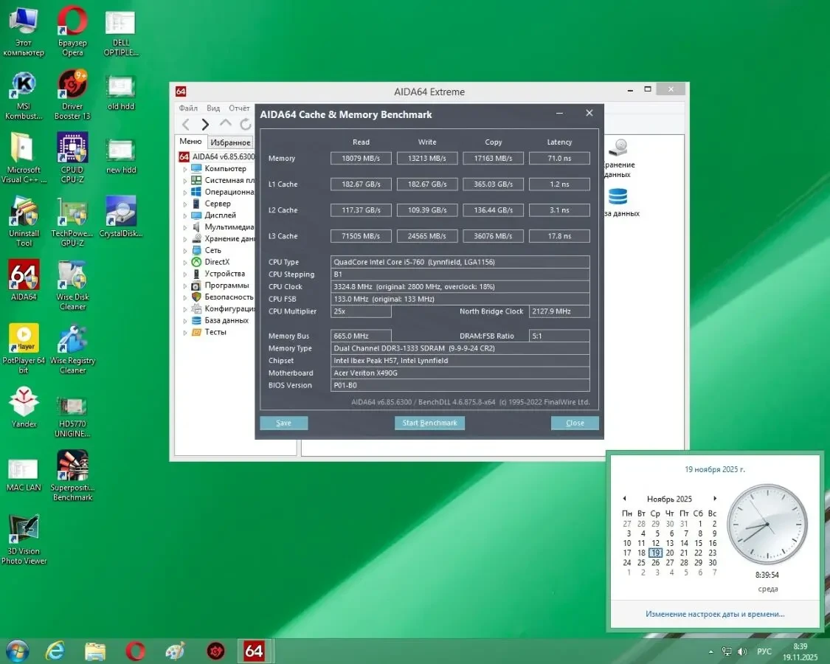Open the Системная плата section in AIDA64
830x664 pixels.
click(x=196, y=179)
